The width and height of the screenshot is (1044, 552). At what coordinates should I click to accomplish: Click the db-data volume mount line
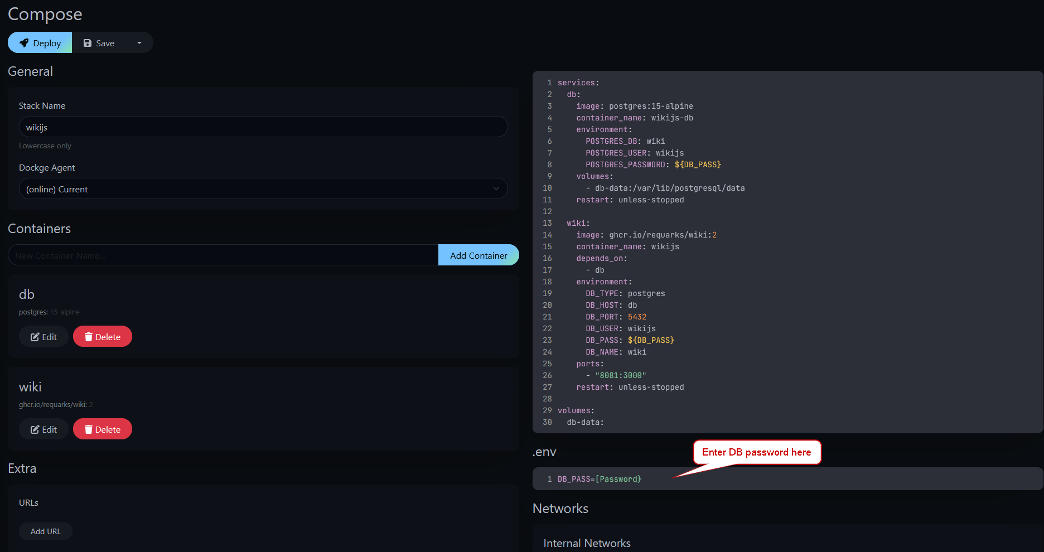tap(665, 188)
